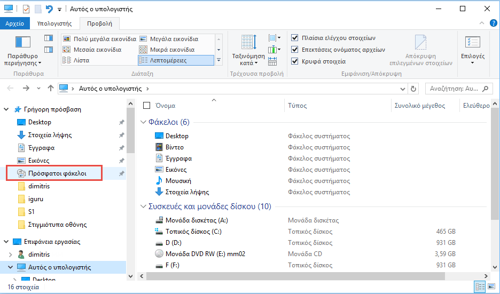500x294 pixels.
Task: Collapse the ribbon with the chevron
Action: 482,23
